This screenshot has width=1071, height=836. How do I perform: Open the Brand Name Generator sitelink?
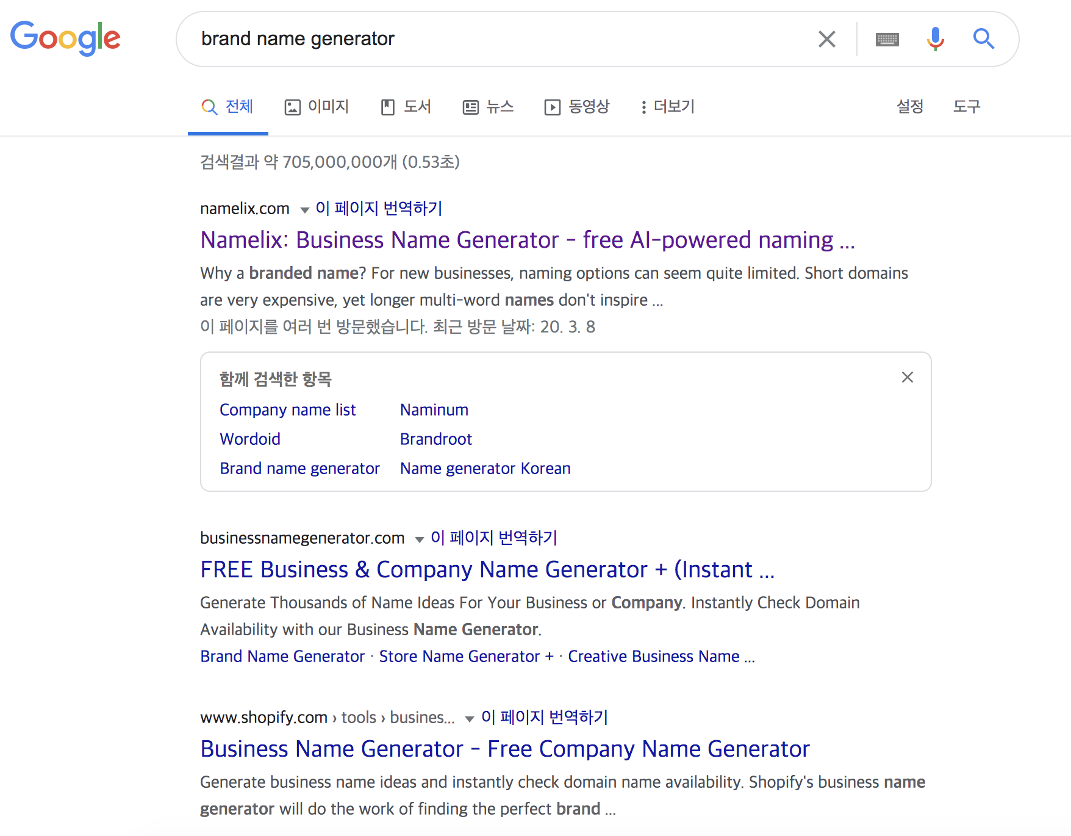tap(282, 656)
